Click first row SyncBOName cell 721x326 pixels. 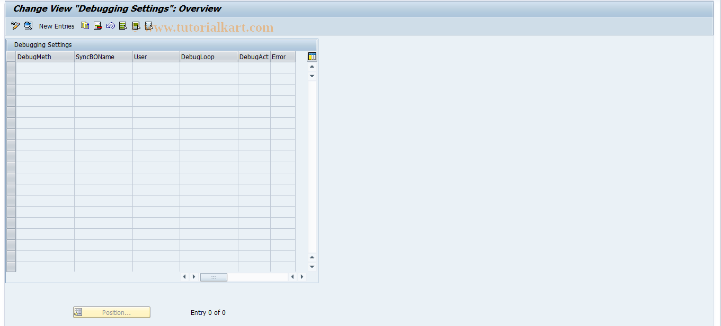point(103,68)
